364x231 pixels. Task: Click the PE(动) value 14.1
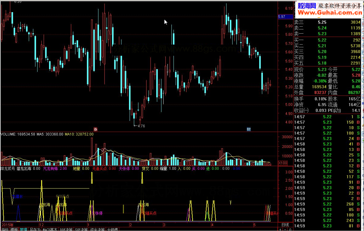tap(356, 110)
